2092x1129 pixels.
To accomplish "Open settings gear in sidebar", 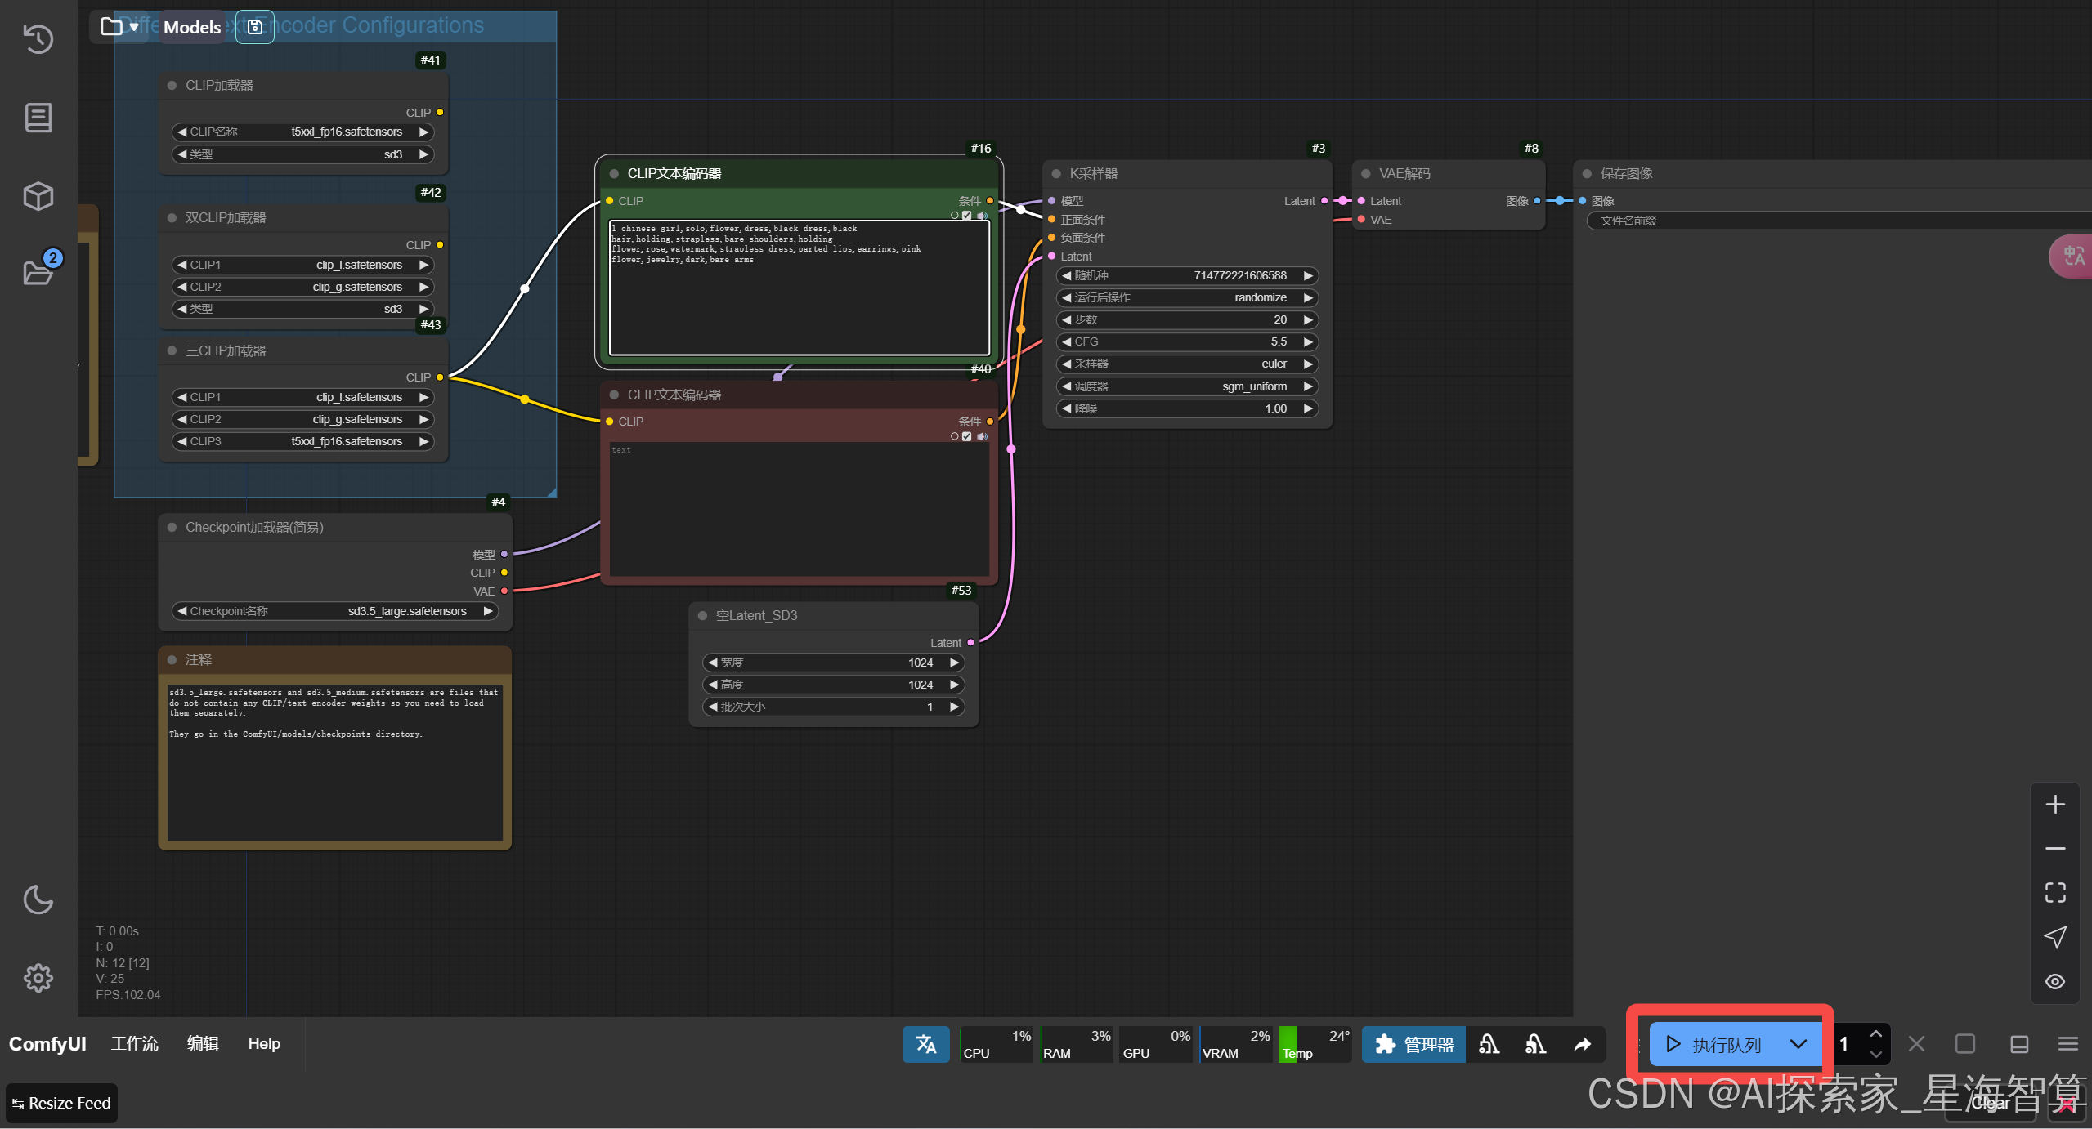I will (x=38, y=977).
